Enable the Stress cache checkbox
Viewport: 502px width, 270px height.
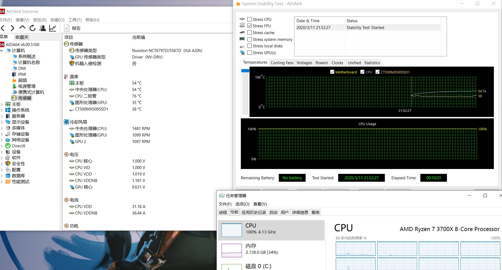pos(250,32)
